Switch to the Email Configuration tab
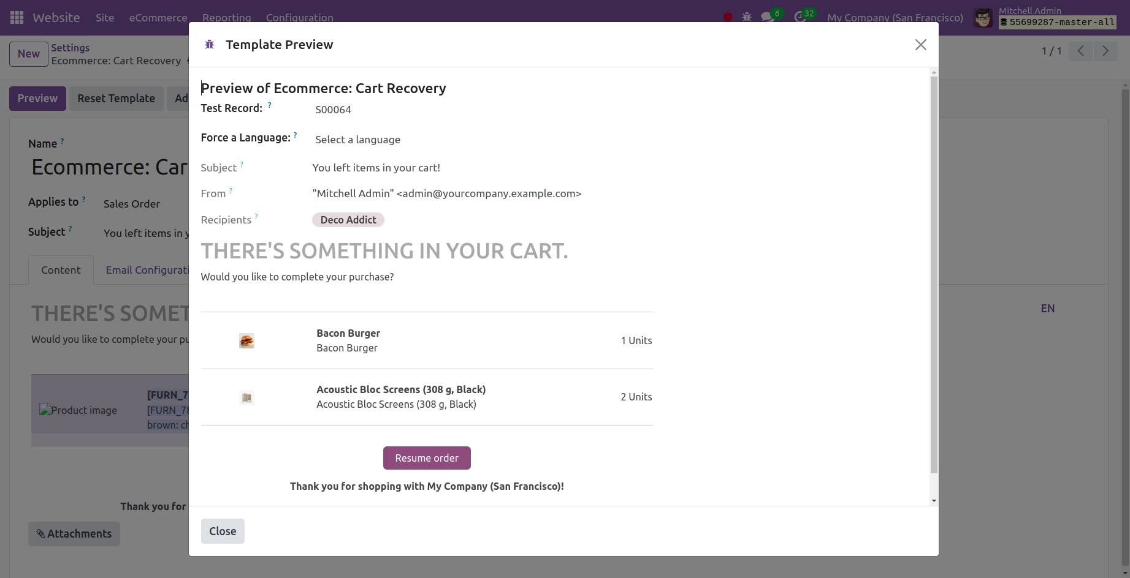This screenshot has width=1130, height=578. 148,270
